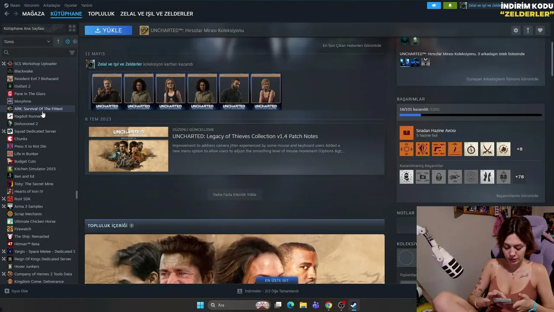
Task: Open the Legacy of Thieves v1.4 Patch Notes title
Action: pyautogui.click(x=245, y=136)
